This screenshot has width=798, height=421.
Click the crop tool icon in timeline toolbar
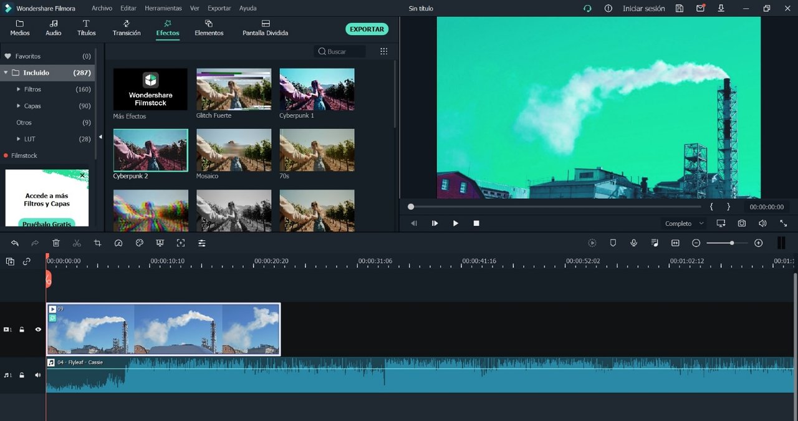point(97,243)
